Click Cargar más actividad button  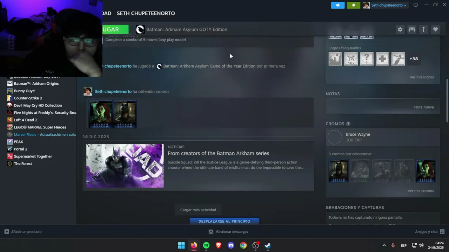[x=198, y=210]
